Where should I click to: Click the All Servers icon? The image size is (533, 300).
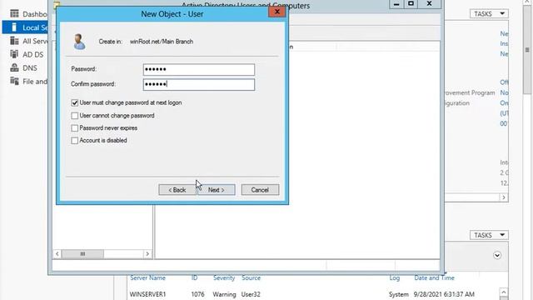pos(14,41)
